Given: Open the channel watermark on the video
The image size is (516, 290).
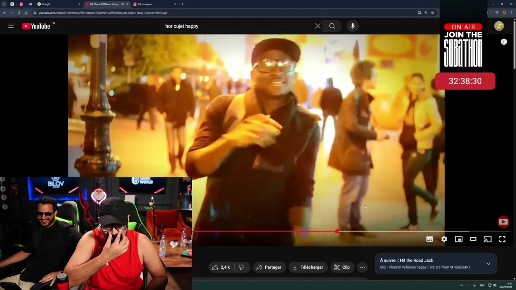Looking at the screenshot, I should point(503,222).
